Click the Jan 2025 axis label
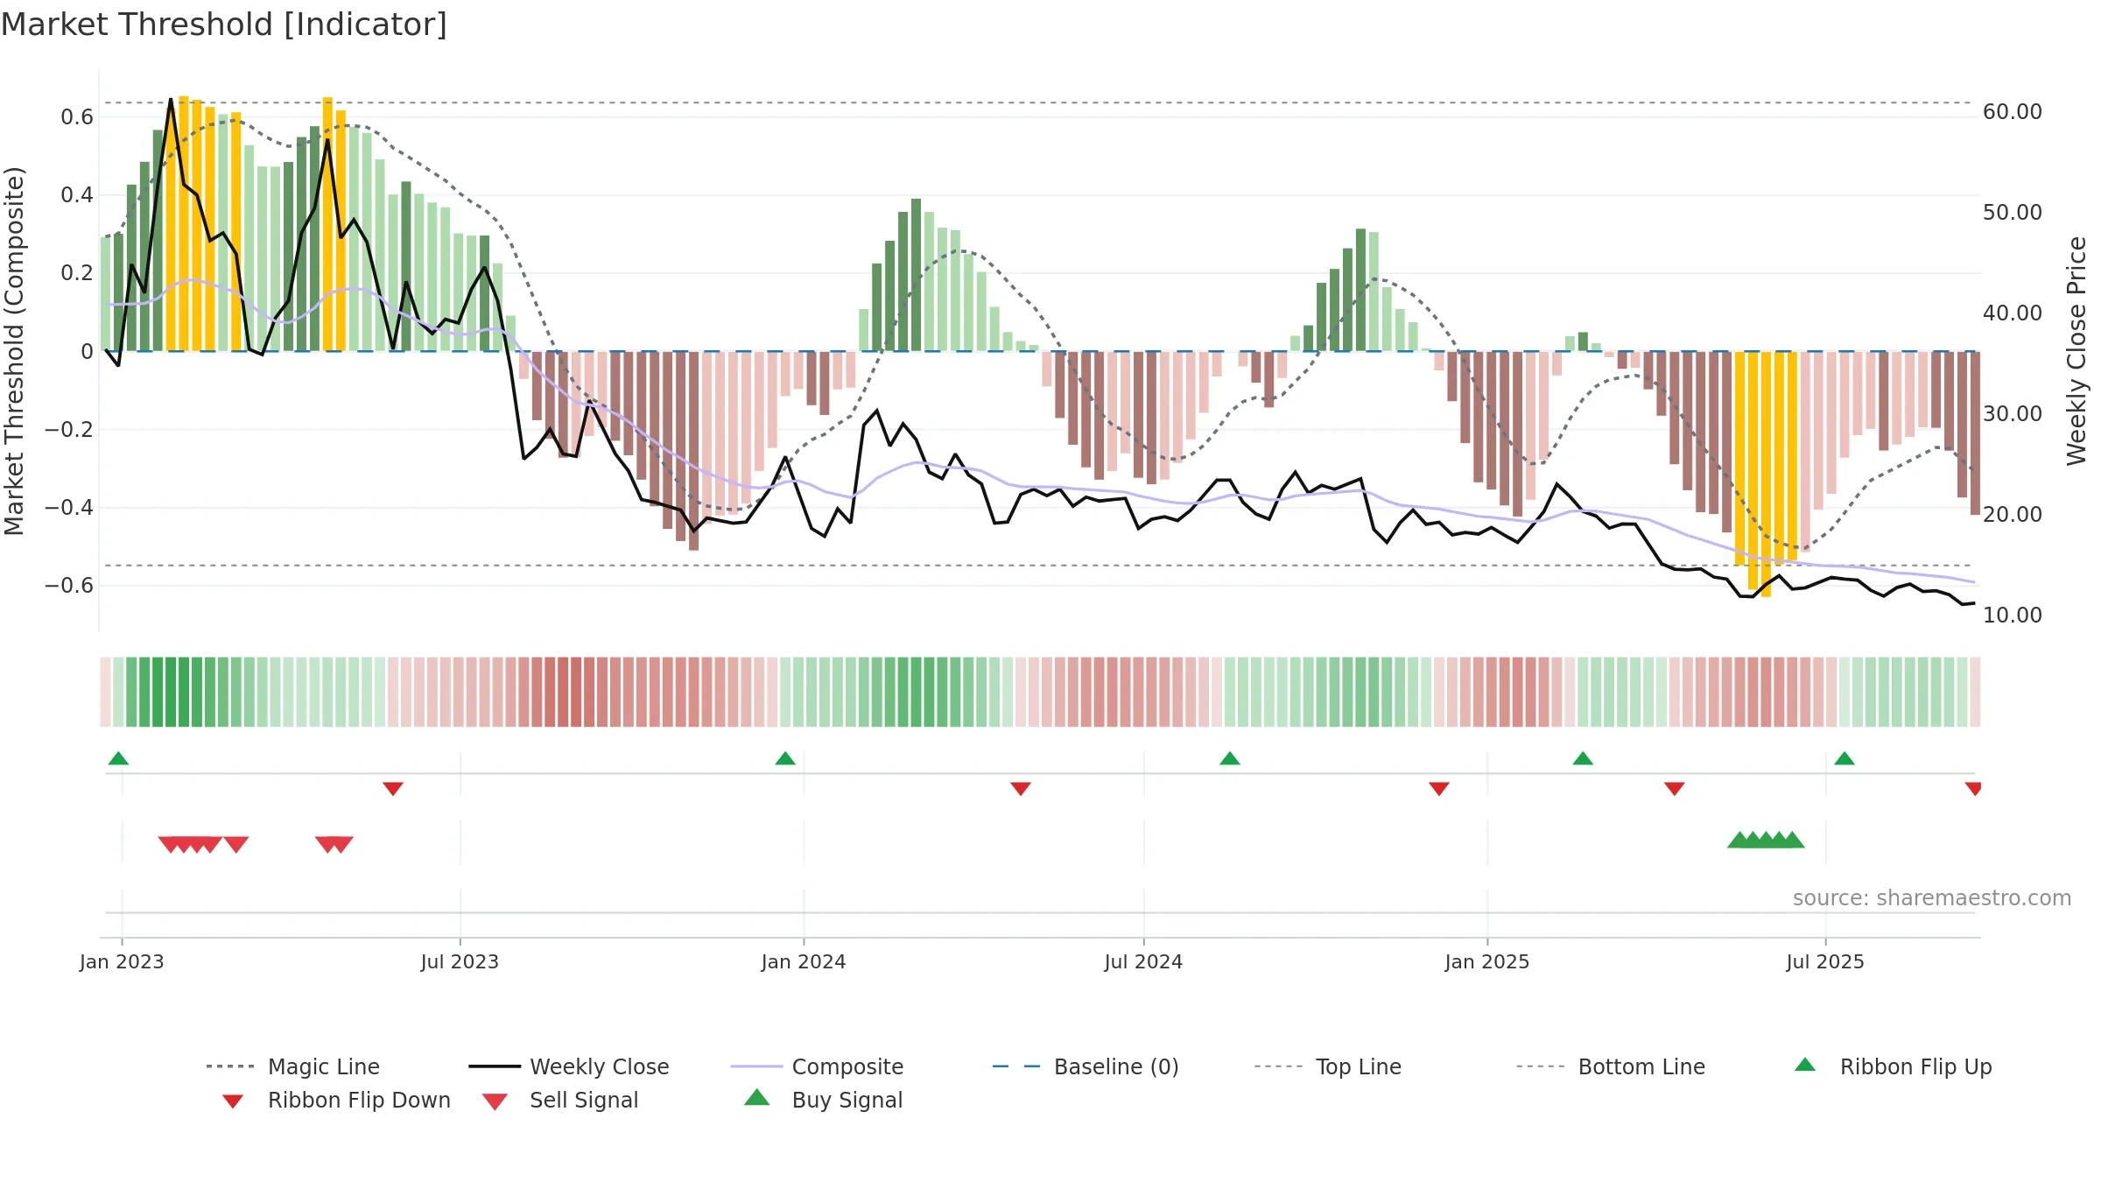This screenshot has width=2101, height=1182. [x=1487, y=961]
